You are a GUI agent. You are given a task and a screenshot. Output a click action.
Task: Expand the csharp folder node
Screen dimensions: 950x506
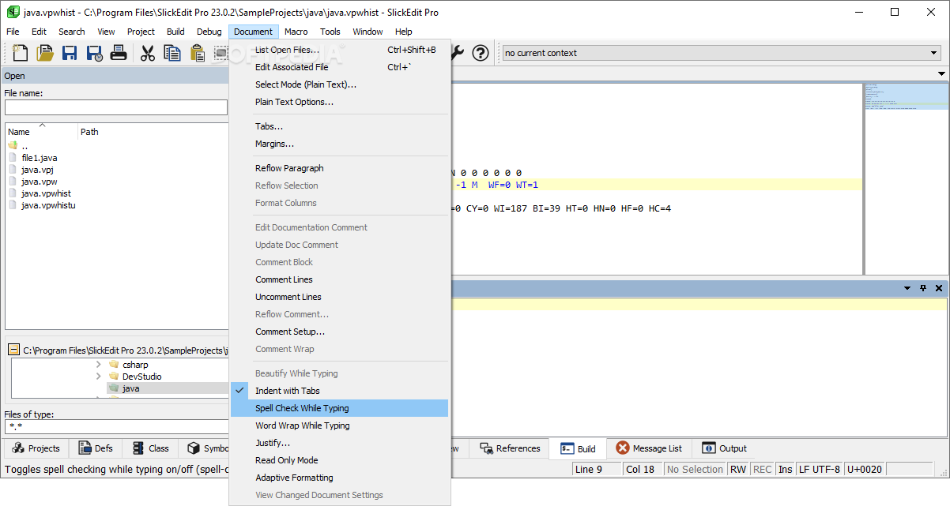click(x=98, y=365)
